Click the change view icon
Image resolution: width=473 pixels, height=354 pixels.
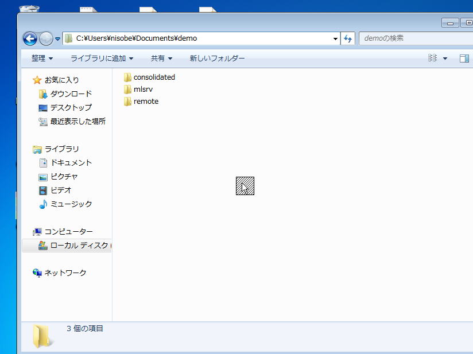pos(433,59)
